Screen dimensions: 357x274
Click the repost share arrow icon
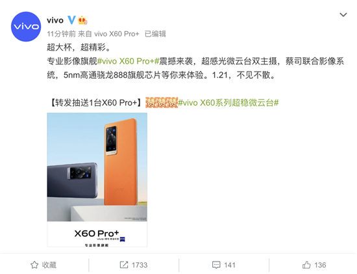(x=124, y=265)
